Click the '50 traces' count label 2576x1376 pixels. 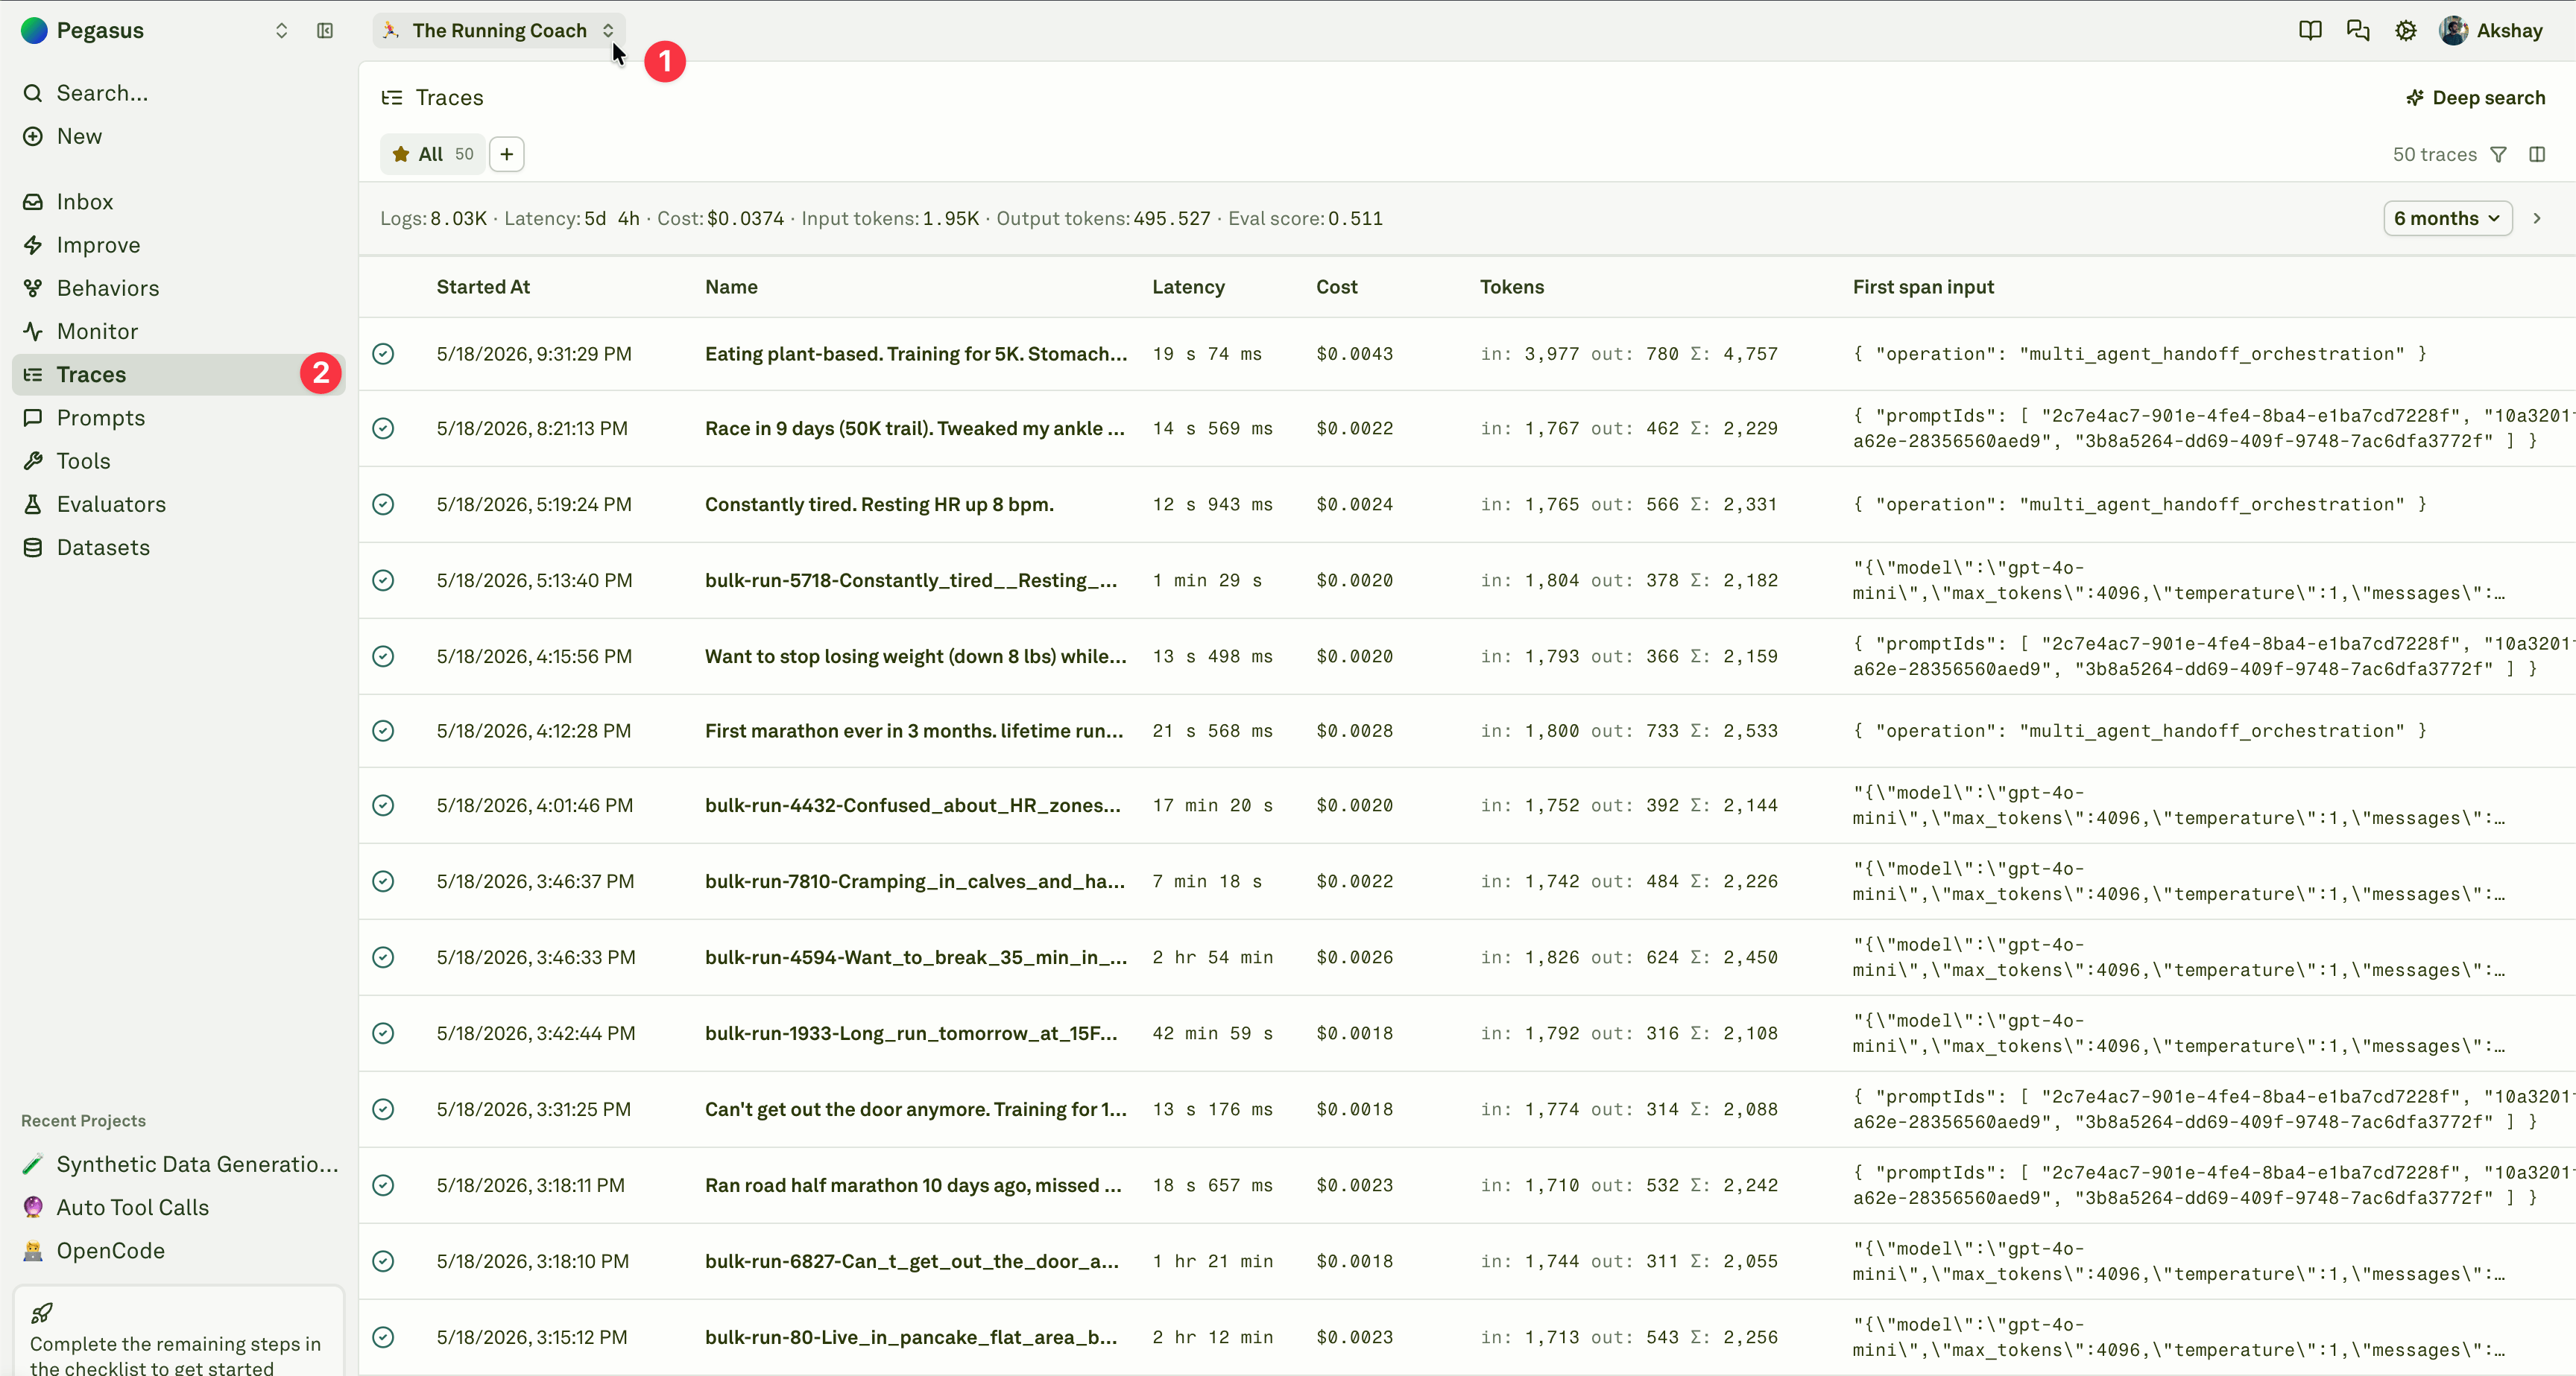coord(2434,155)
